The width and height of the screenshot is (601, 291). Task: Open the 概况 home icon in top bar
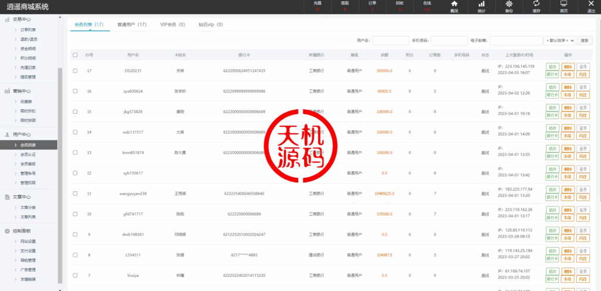(454, 6)
